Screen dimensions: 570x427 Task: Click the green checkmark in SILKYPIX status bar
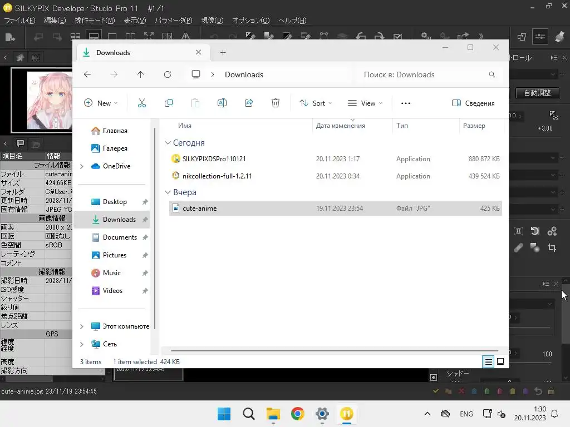point(435,391)
